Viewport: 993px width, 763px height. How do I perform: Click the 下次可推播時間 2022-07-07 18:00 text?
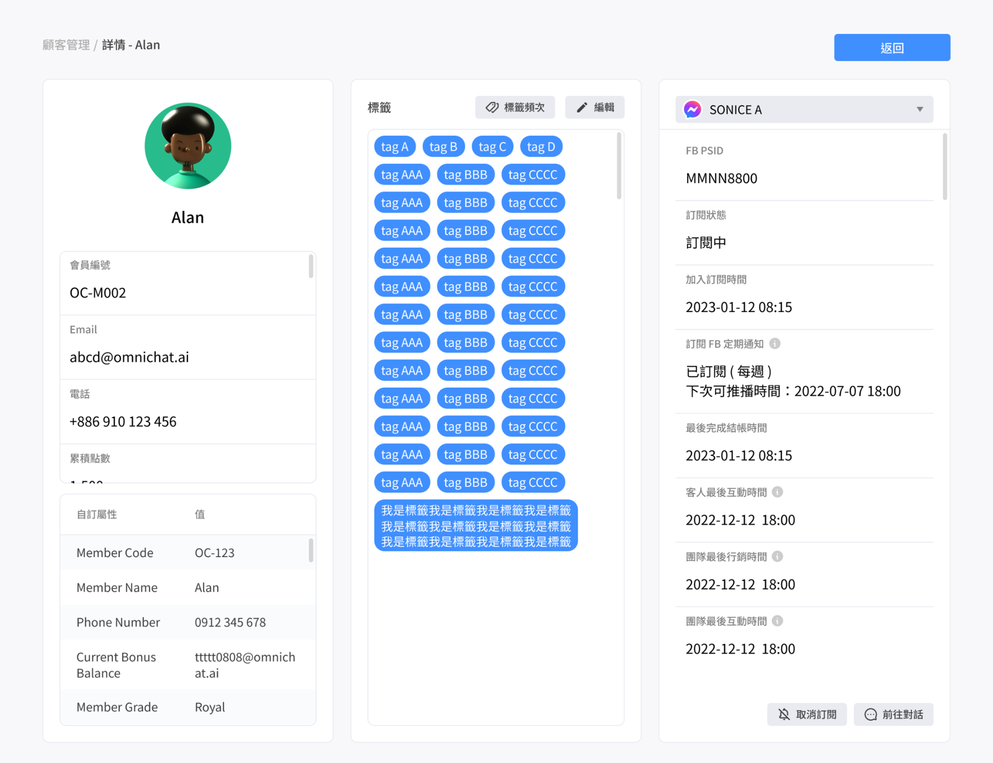(x=793, y=391)
